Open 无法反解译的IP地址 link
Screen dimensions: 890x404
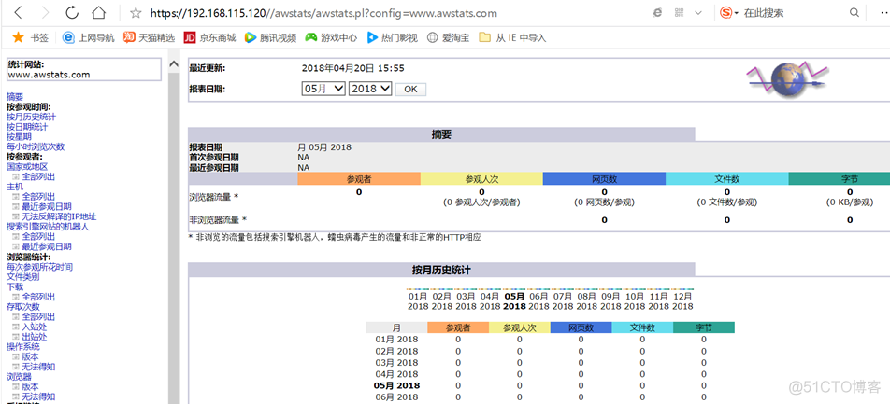59,216
